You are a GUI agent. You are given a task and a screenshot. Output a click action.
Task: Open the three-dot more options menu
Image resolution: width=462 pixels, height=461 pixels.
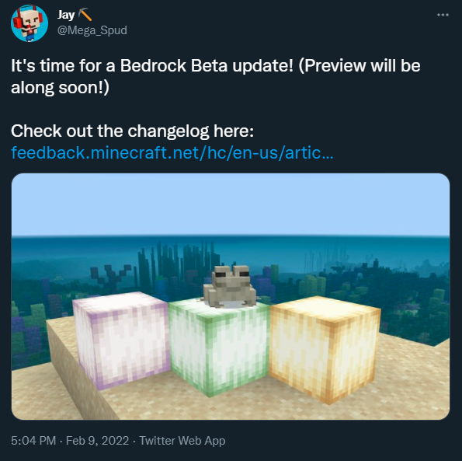pos(443,15)
